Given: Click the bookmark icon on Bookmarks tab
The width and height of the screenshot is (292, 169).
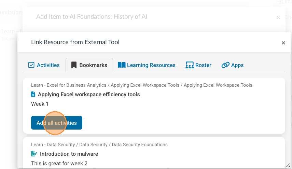Looking at the screenshot, I should (x=74, y=65).
